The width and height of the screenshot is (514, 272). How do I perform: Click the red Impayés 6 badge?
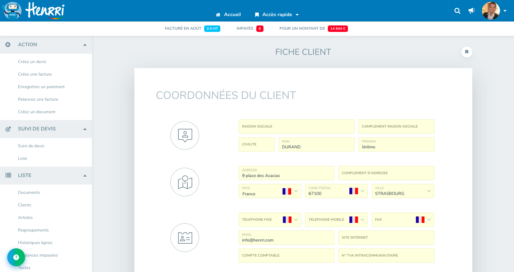pyautogui.click(x=260, y=29)
